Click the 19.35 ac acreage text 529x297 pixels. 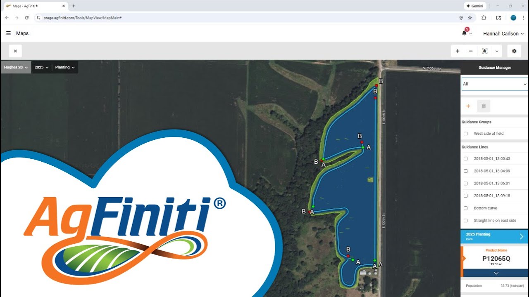[496, 264]
